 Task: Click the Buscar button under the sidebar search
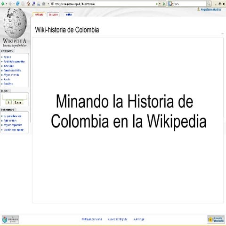pyautogui.click(x=18, y=103)
